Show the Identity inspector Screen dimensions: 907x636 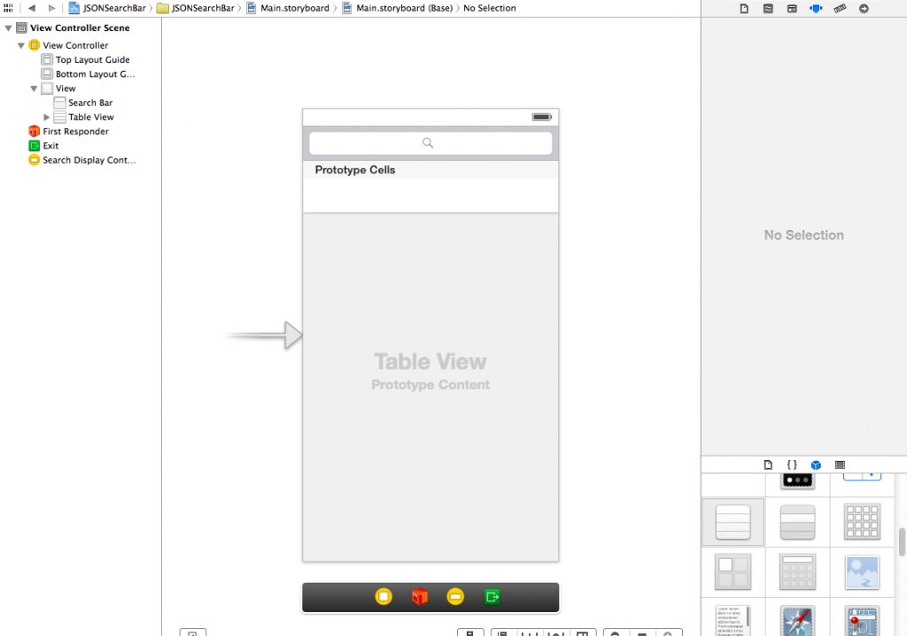click(x=792, y=9)
